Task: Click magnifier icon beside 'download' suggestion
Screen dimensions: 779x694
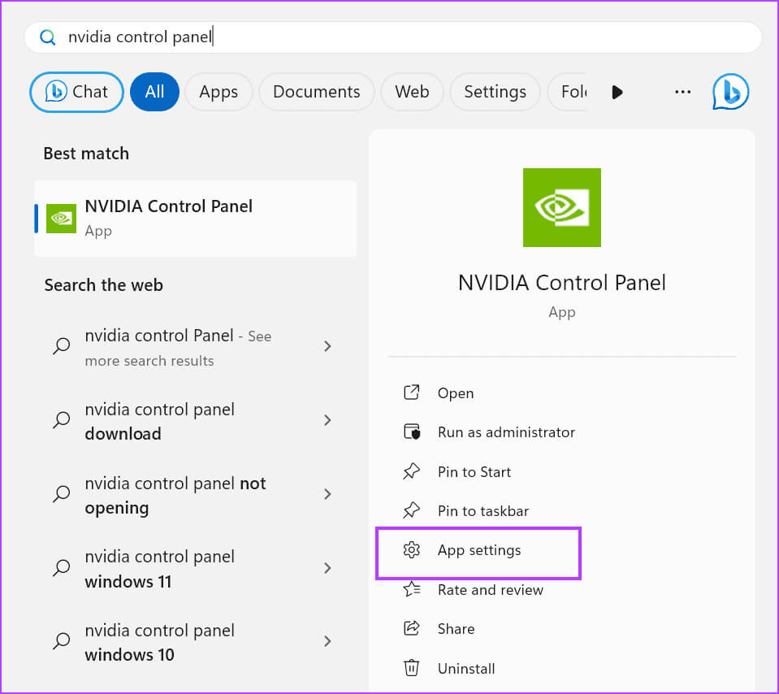Action: pos(62,420)
